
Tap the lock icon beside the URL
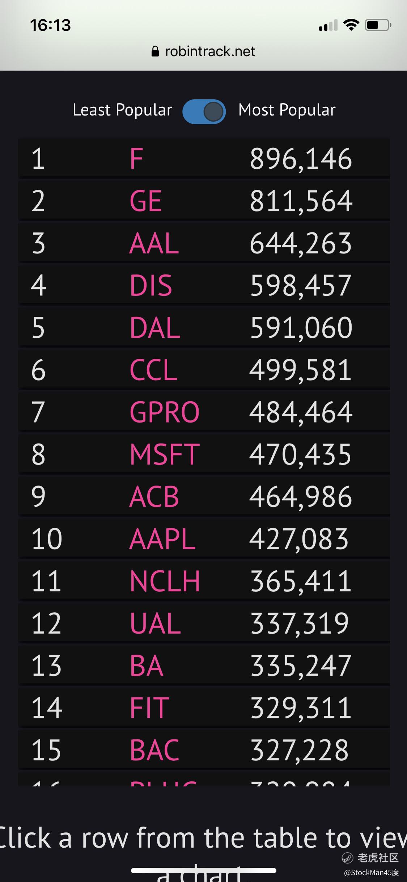point(155,51)
